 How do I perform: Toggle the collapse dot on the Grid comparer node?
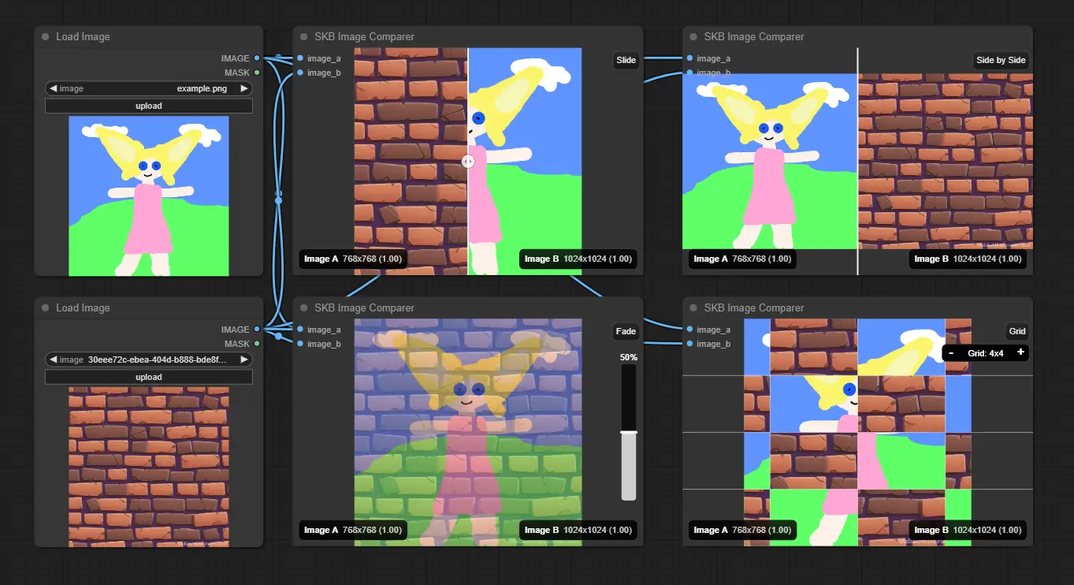click(693, 308)
